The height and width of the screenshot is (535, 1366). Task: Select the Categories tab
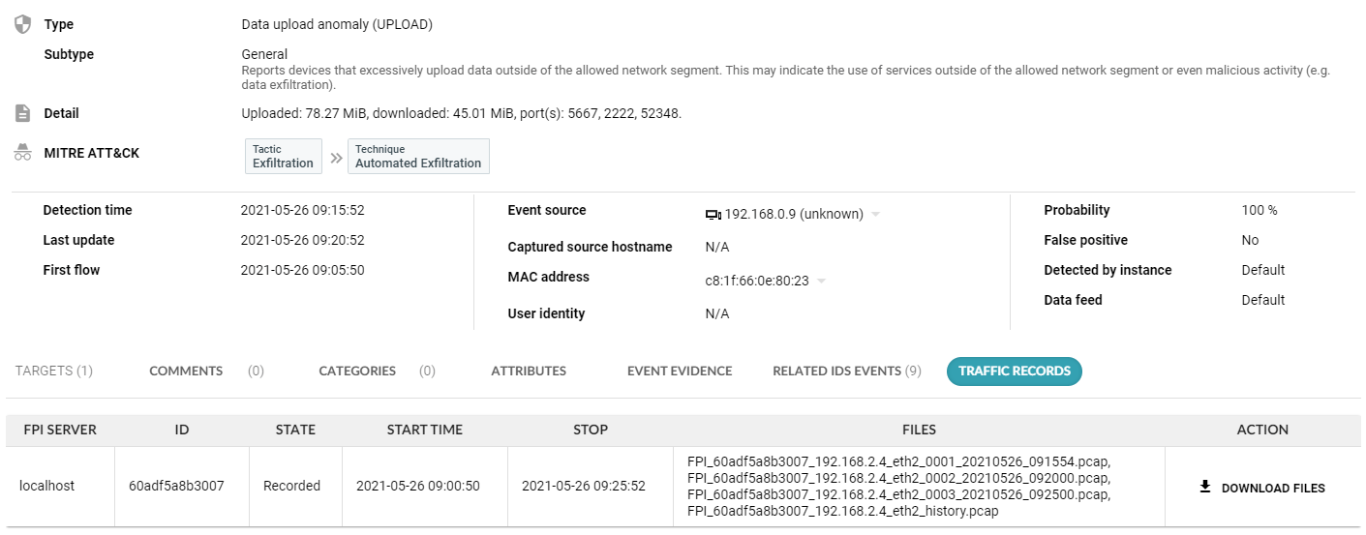[x=357, y=371]
